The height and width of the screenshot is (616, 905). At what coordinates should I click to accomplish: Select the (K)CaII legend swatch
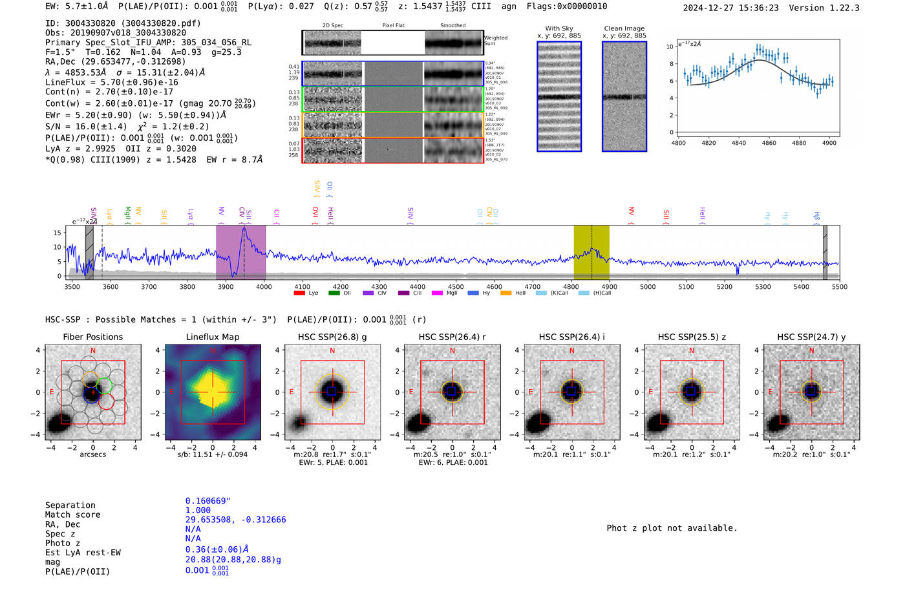point(542,293)
